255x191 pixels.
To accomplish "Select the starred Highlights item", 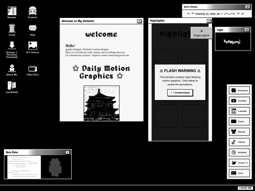I will point(202,33).
